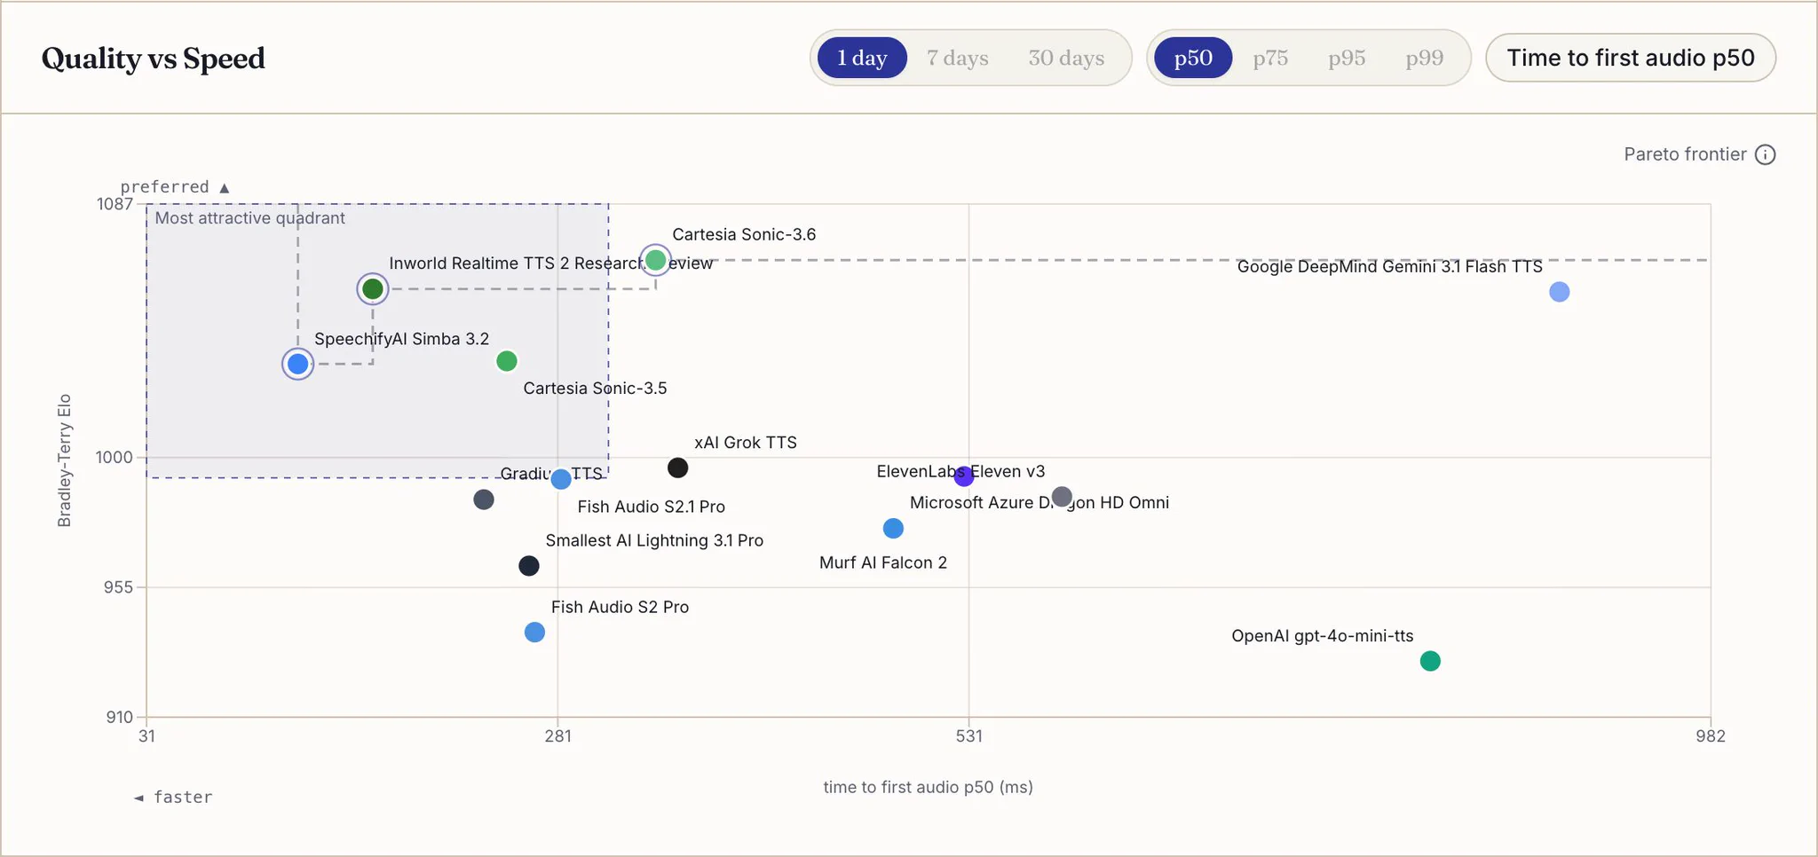Click the SpeechifyAI Simba 3.2 data point

pos(298,364)
